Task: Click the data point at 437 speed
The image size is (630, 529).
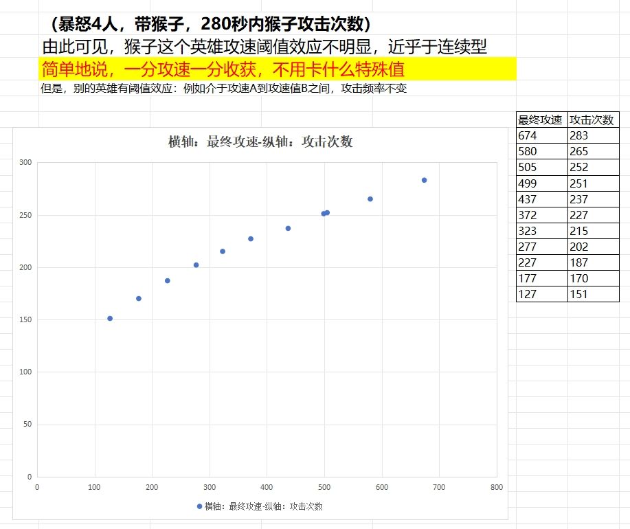Action: pyautogui.click(x=288, y=228)
